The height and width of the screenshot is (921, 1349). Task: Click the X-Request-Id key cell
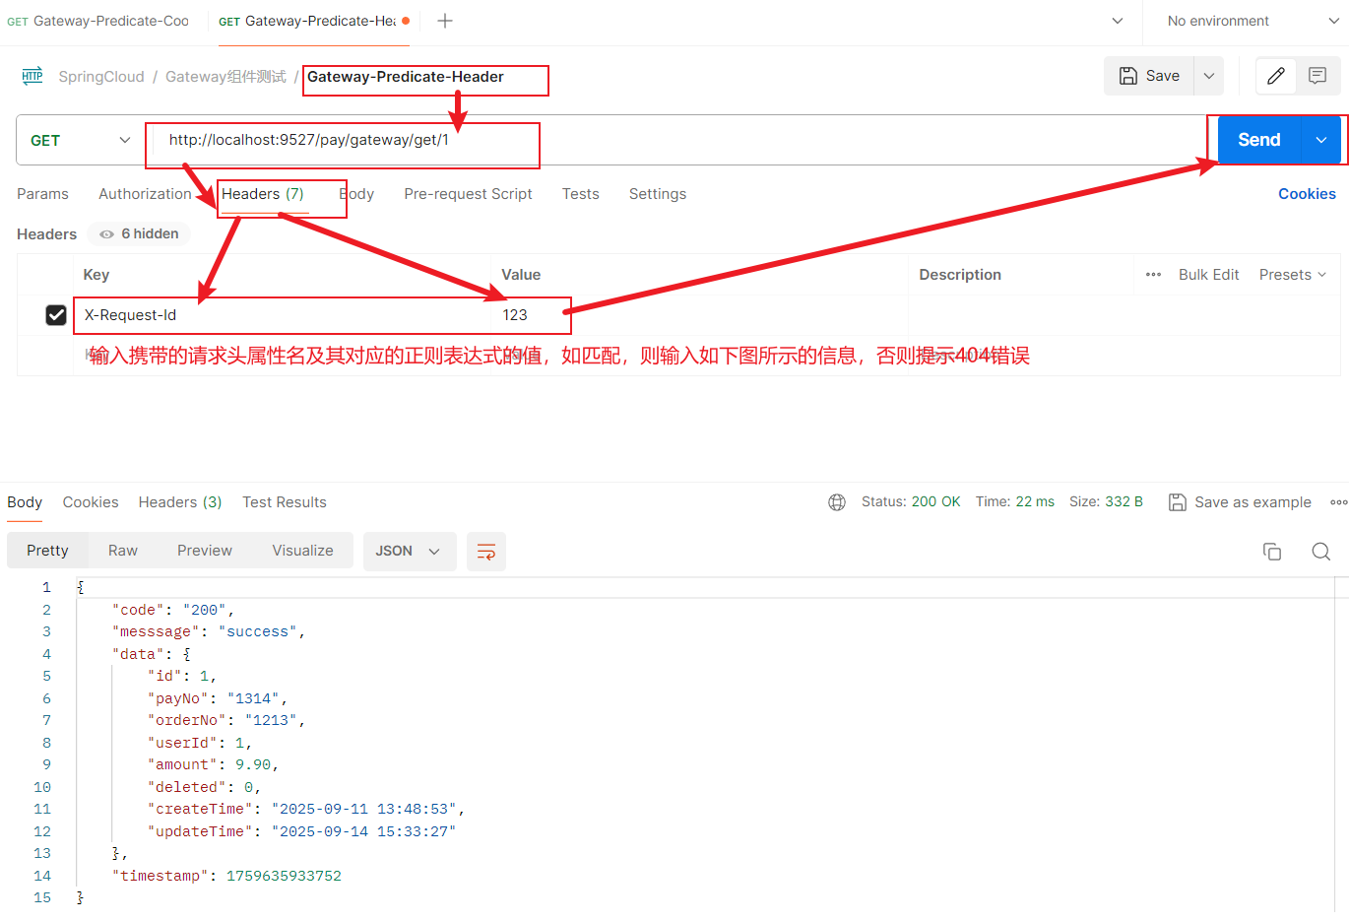pos(282,315)
